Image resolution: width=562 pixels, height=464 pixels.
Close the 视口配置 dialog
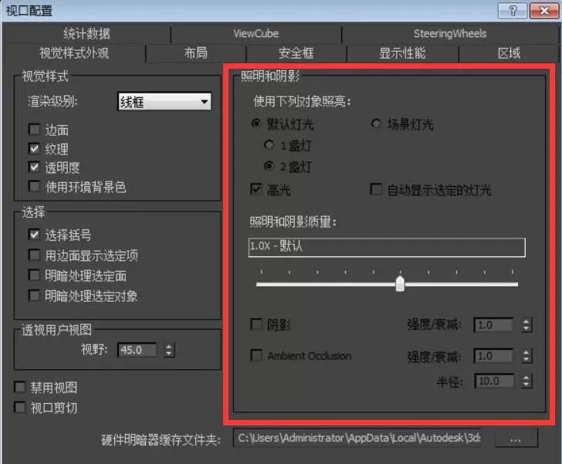pos(544,11)
